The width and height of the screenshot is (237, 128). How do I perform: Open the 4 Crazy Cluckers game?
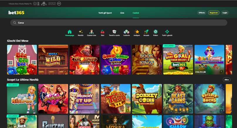(209, 60)
